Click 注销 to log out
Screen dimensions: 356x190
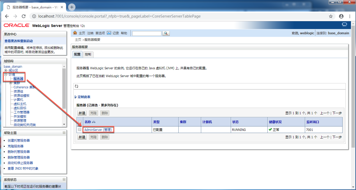click(90, 33)
